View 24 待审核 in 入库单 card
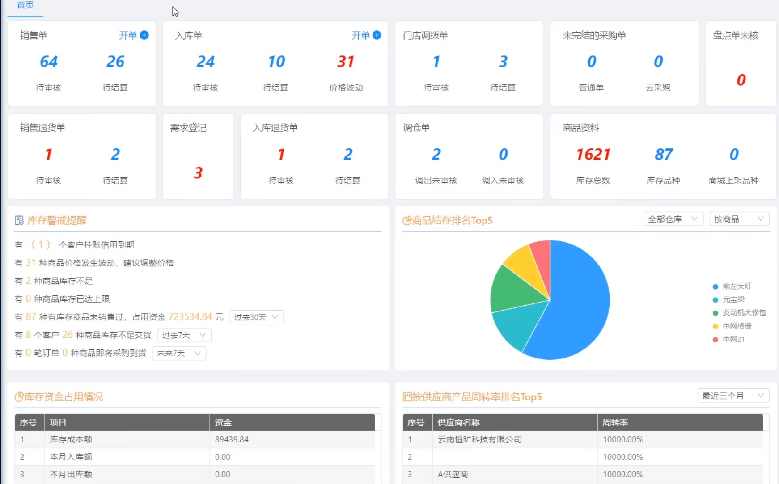Screen dimensions: 779x484 pyautogui.click(x=206, y=62)
